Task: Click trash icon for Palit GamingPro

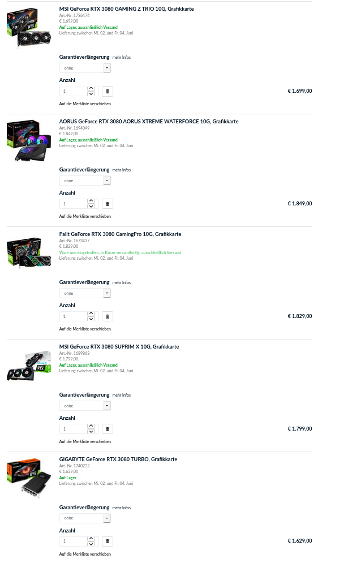Action: pos(108,316)
